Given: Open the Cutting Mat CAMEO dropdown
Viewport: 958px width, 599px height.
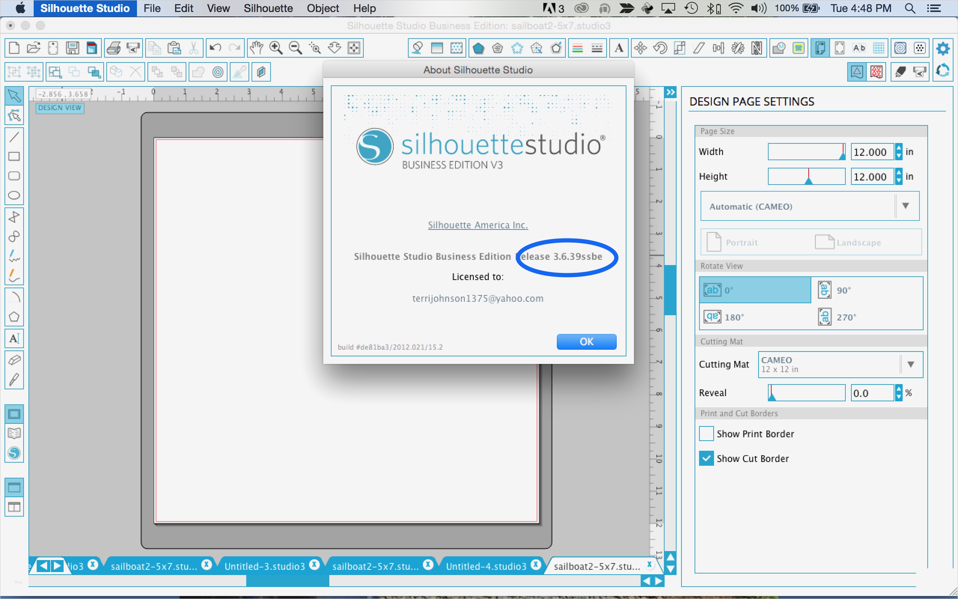Looking at the screenshot, I should [x=910, y=365].
